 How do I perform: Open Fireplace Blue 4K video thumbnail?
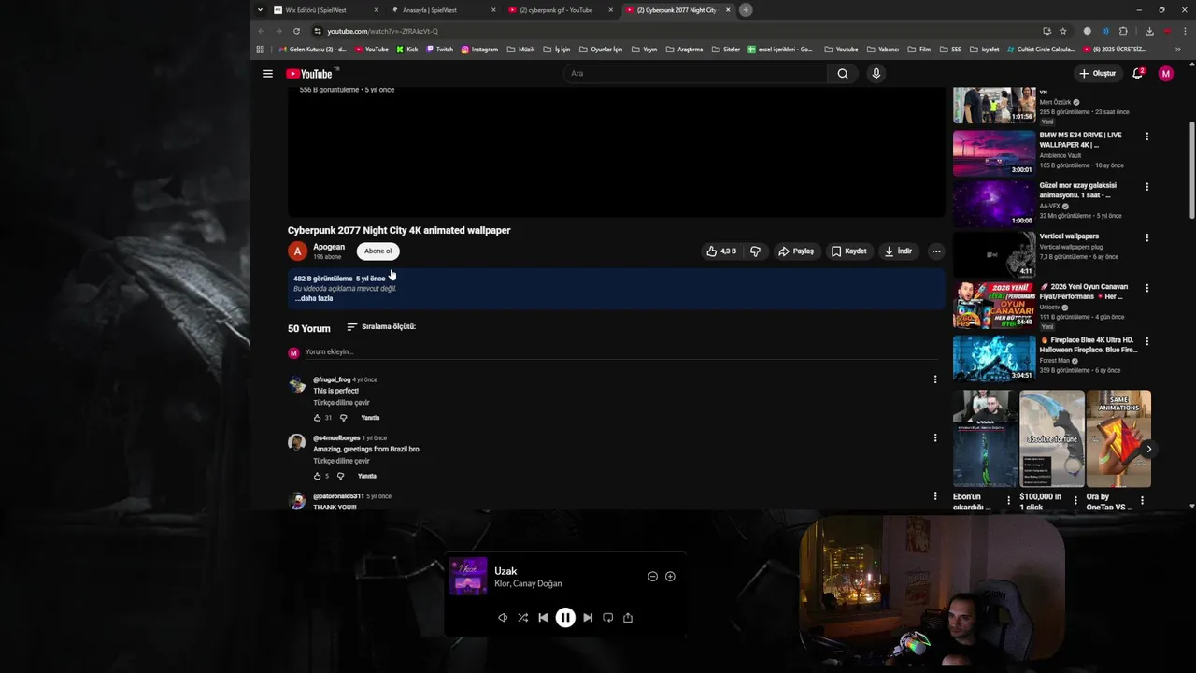tap(994, 359)
